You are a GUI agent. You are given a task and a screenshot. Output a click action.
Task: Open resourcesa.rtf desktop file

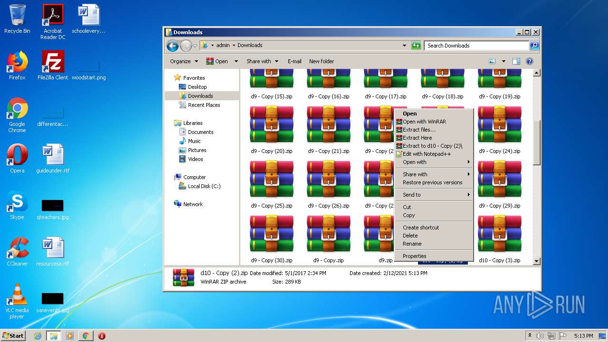pyautogui.click(x=53, y=252)
